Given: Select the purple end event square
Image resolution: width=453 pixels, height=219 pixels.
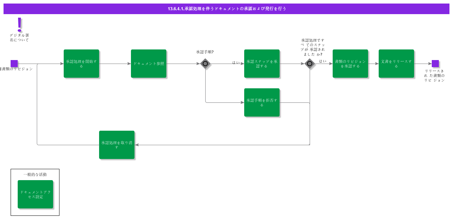Looking at the screenshot, I should [x=435, y=64].
